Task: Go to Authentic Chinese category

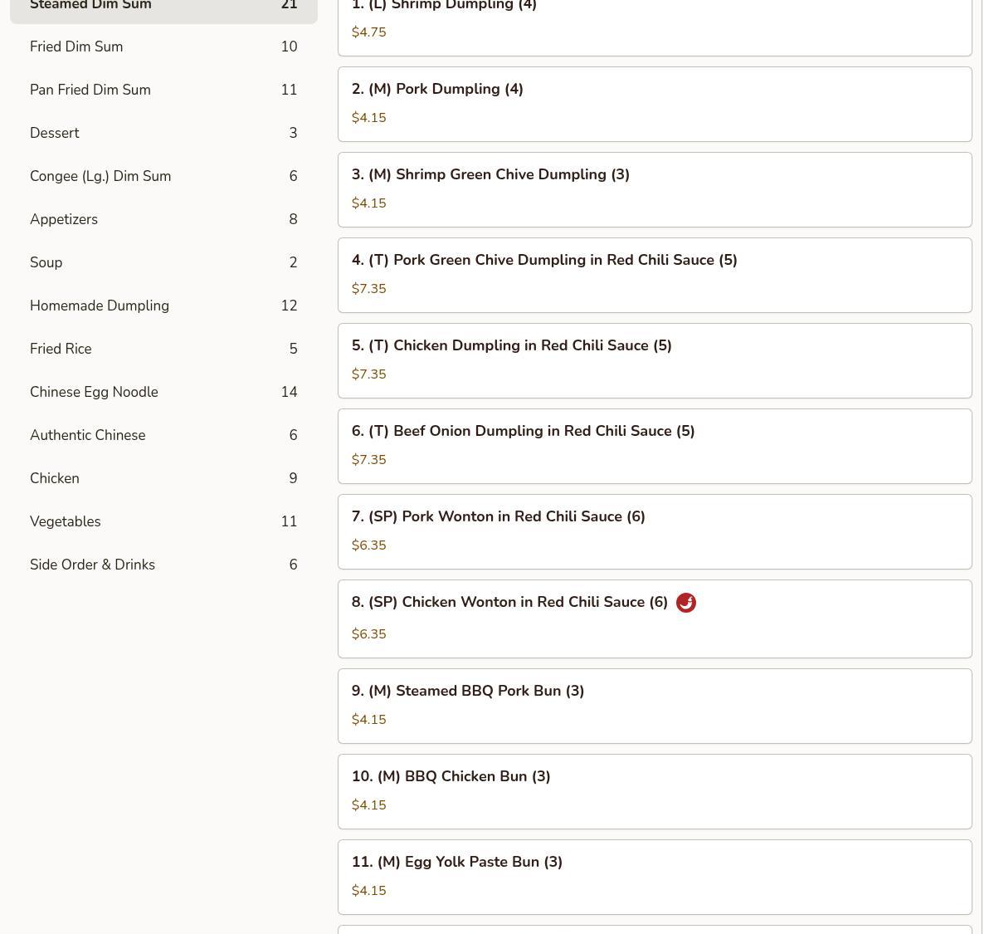Action: coord(163,435)
